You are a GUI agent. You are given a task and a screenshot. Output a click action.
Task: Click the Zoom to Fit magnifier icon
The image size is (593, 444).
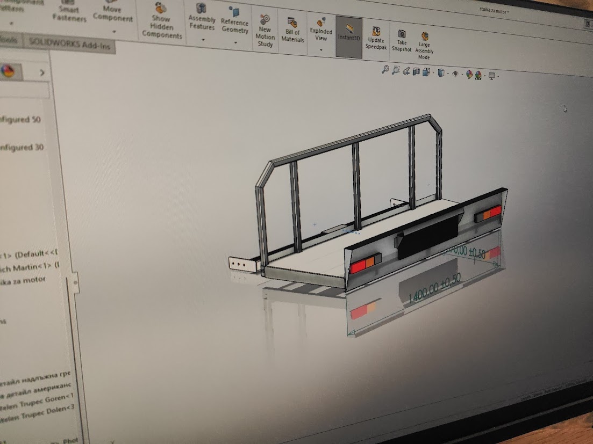(x=385, y=70)
